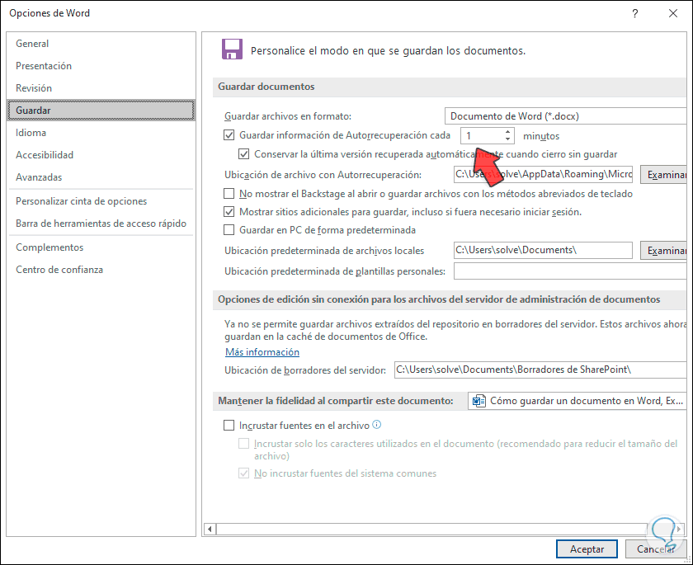The width and height of the screenshot is (693, 565).
Task: Click the purple floppy disk save icon
Action: click(232, 49)
